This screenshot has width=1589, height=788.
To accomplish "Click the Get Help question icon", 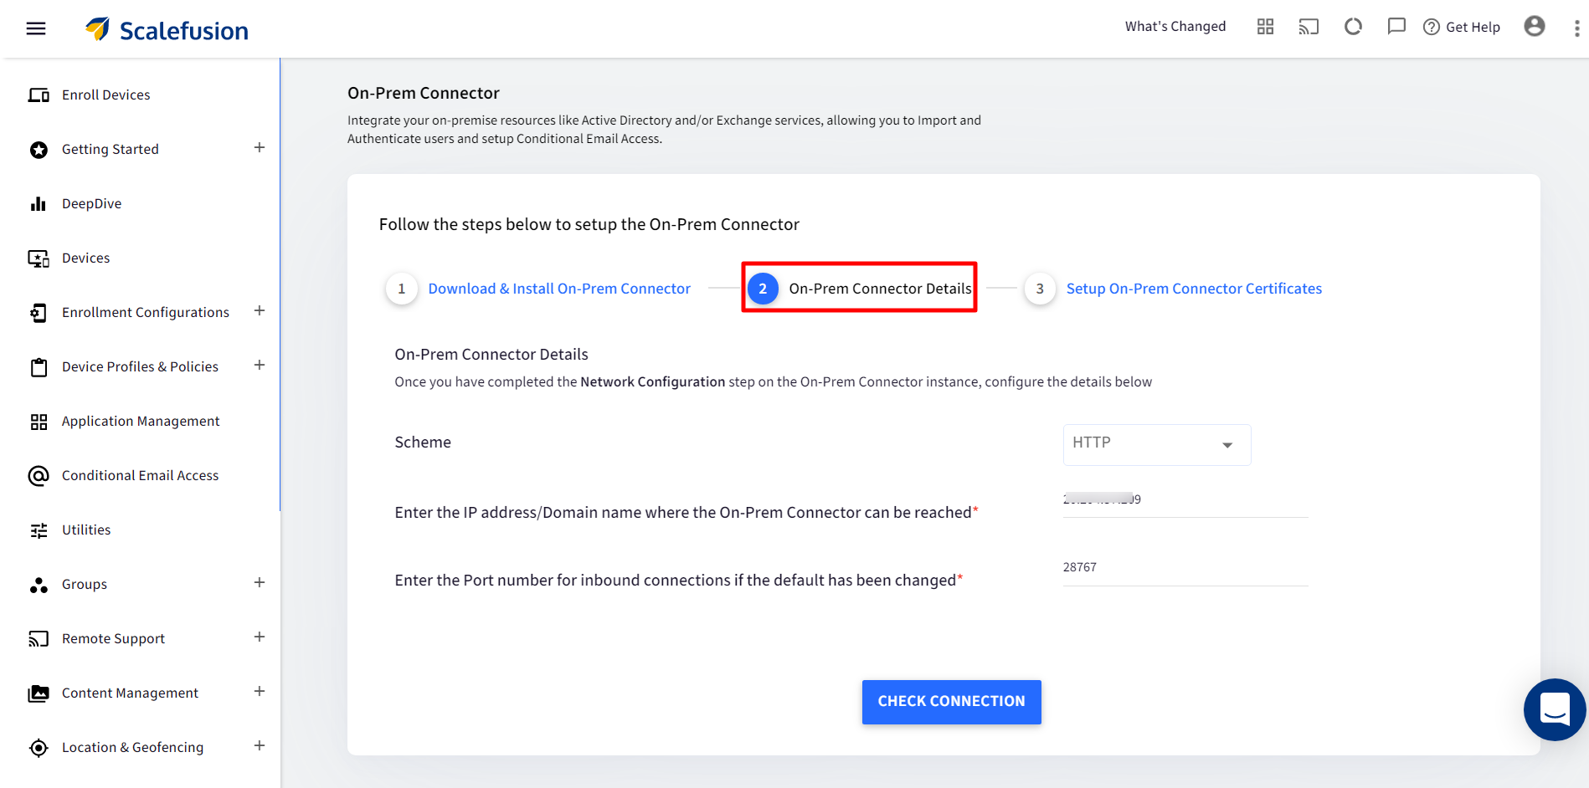I will coord(1432,27).
